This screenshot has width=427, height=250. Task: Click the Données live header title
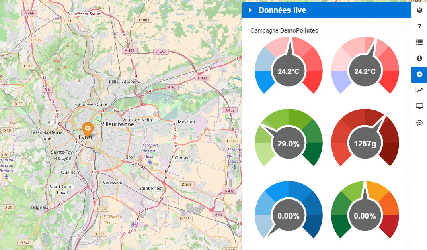pyautogui.click(x=282, y=10)
